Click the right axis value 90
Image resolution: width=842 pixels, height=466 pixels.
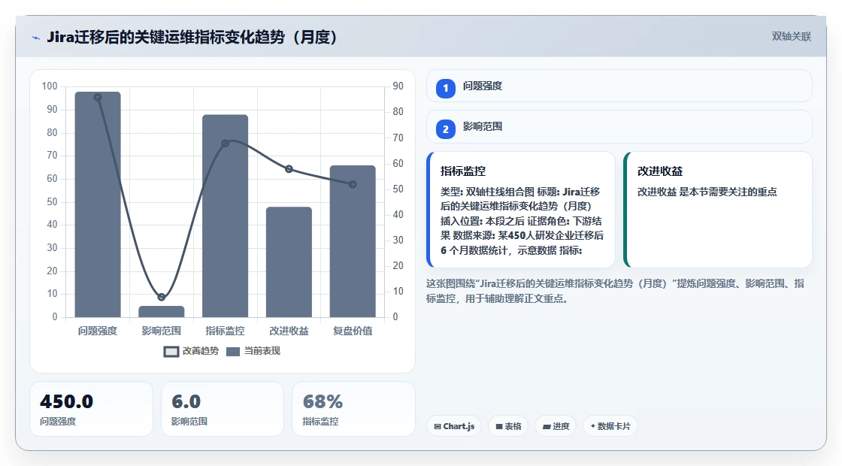[x=398, y=86]
